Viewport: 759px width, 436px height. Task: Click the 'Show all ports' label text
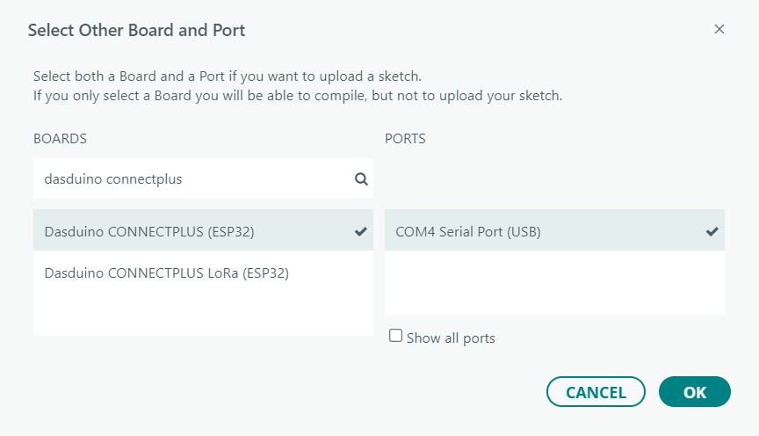[x=451, y=338]
